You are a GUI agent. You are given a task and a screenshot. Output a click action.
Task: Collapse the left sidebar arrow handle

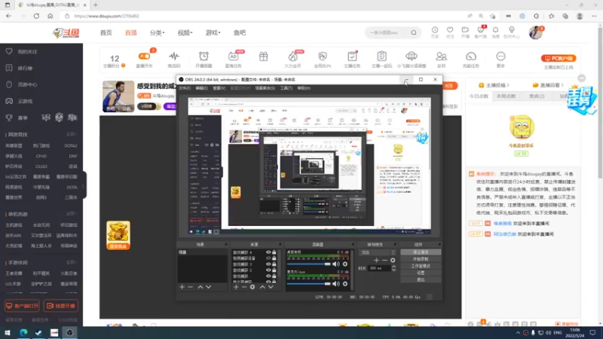click(x=84, y=185)
